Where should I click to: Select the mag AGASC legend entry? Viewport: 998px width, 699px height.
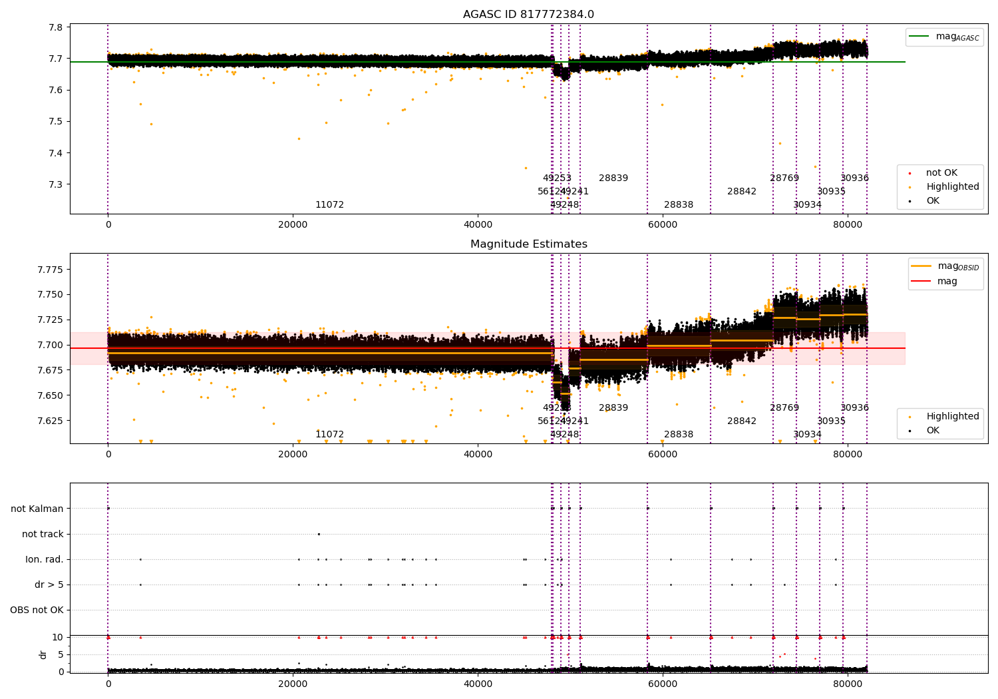point(944,37)
